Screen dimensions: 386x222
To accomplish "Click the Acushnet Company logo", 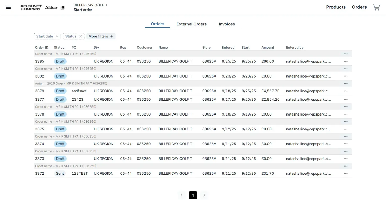I will coord(30,7).
